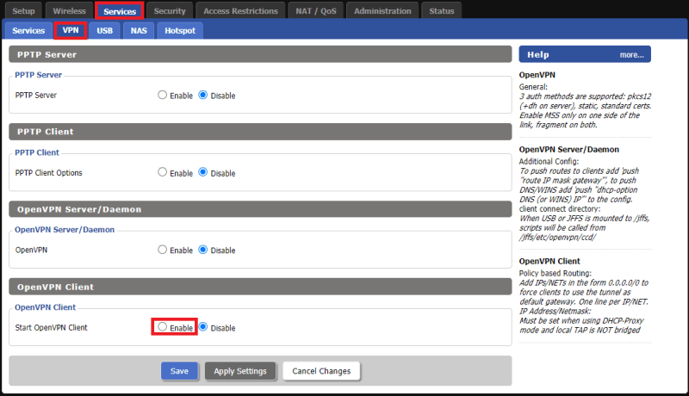689x396 pixels.
Task: Enable Start OpenVPN Client option
Action: click(163, 327)
